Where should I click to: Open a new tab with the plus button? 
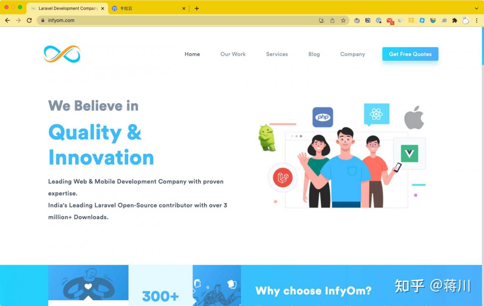click(197, 8)
